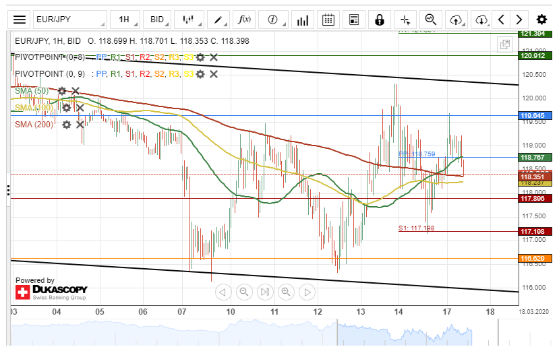Jump to latest bar button
This screenshot has height=351, width=559.
(x=265, y=292)
